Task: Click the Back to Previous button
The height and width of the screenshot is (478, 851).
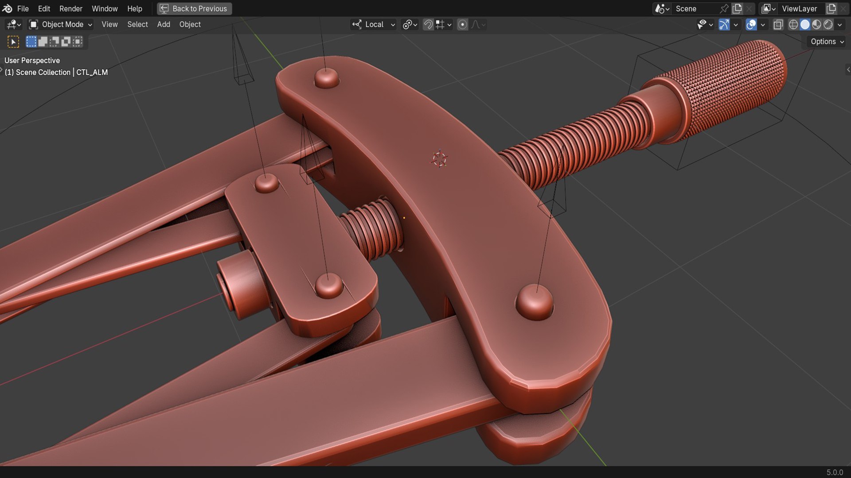Action: point(194,8)
